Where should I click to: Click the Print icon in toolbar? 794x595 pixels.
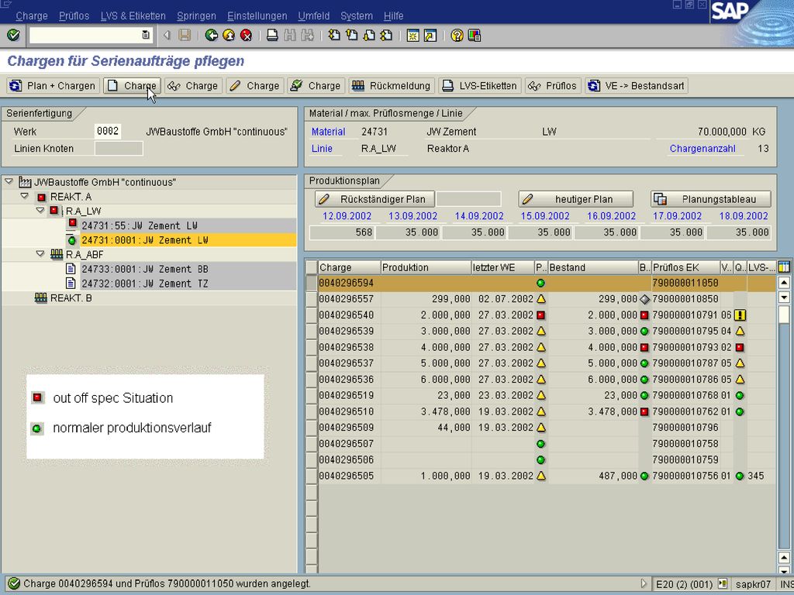pos(272,36)
